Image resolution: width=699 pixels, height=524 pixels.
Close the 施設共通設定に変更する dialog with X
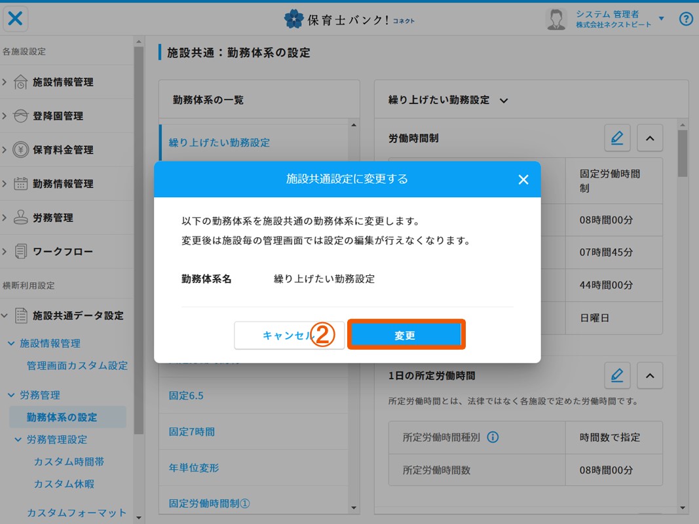point(523,179)
